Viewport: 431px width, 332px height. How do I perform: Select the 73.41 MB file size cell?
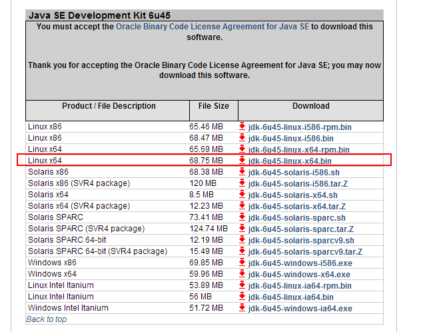[x=206, y=217]
